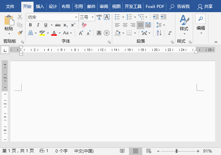Center align the paragraph
221x155 pixels.
(125, 25)
